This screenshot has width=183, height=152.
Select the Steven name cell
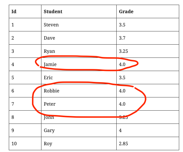tap(79, 25)
